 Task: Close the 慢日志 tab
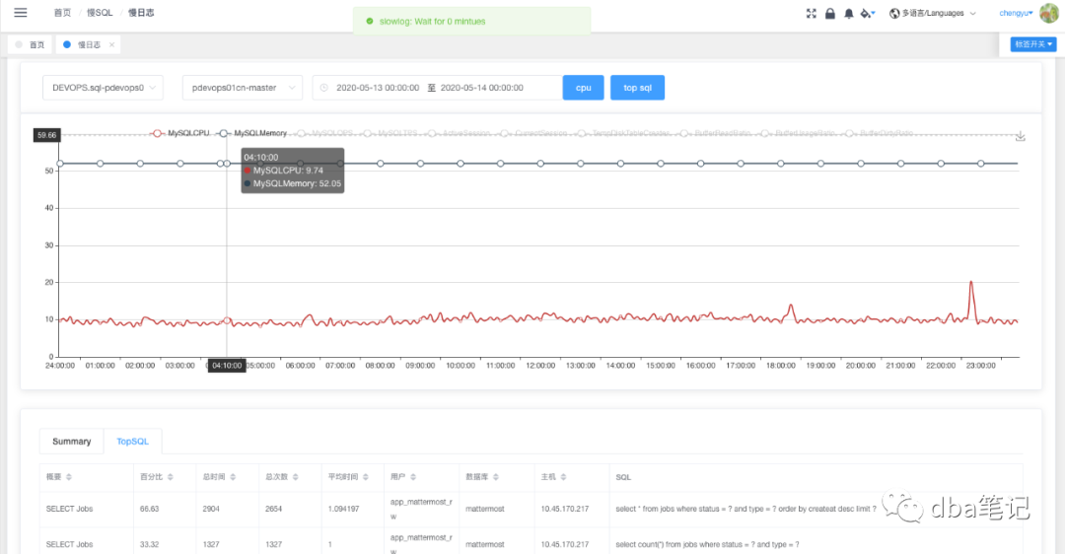pyautogui.click(x=111, y=45)
